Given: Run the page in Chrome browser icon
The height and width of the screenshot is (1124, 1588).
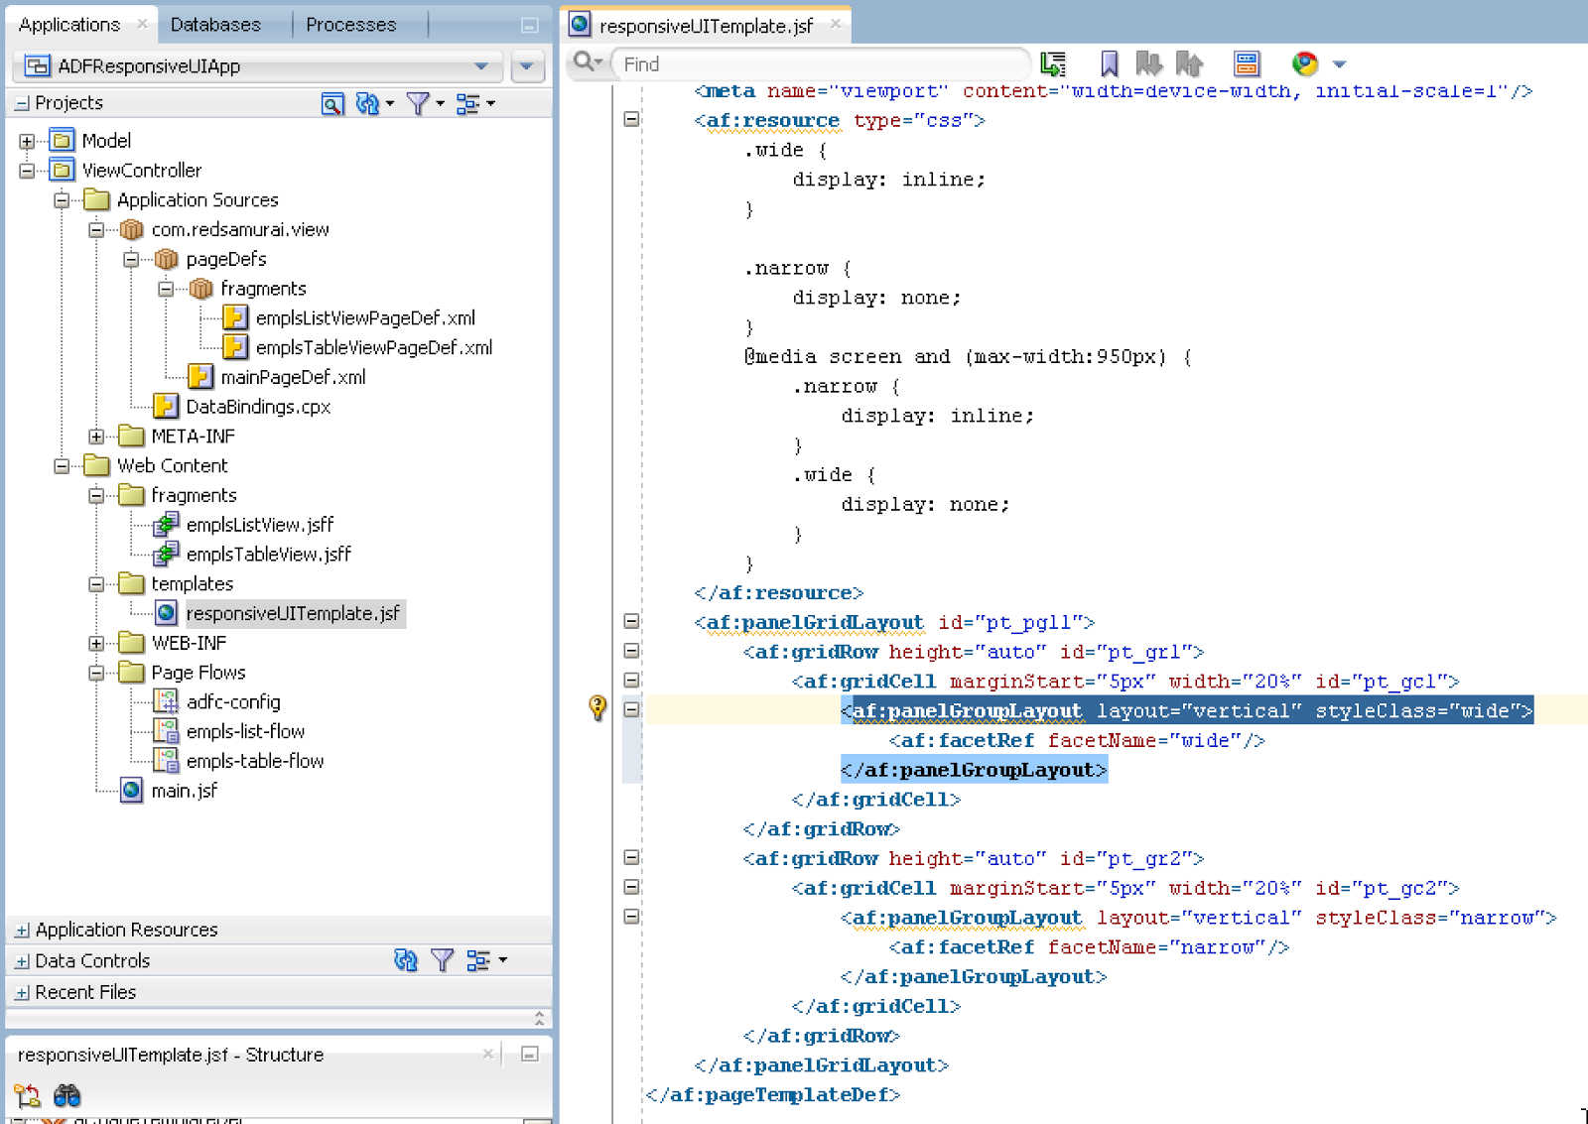Looking at the screenshot, I should tap(1302, 62).
